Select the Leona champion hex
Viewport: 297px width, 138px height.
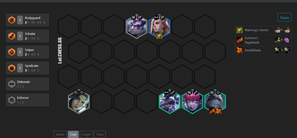(159, 26)
